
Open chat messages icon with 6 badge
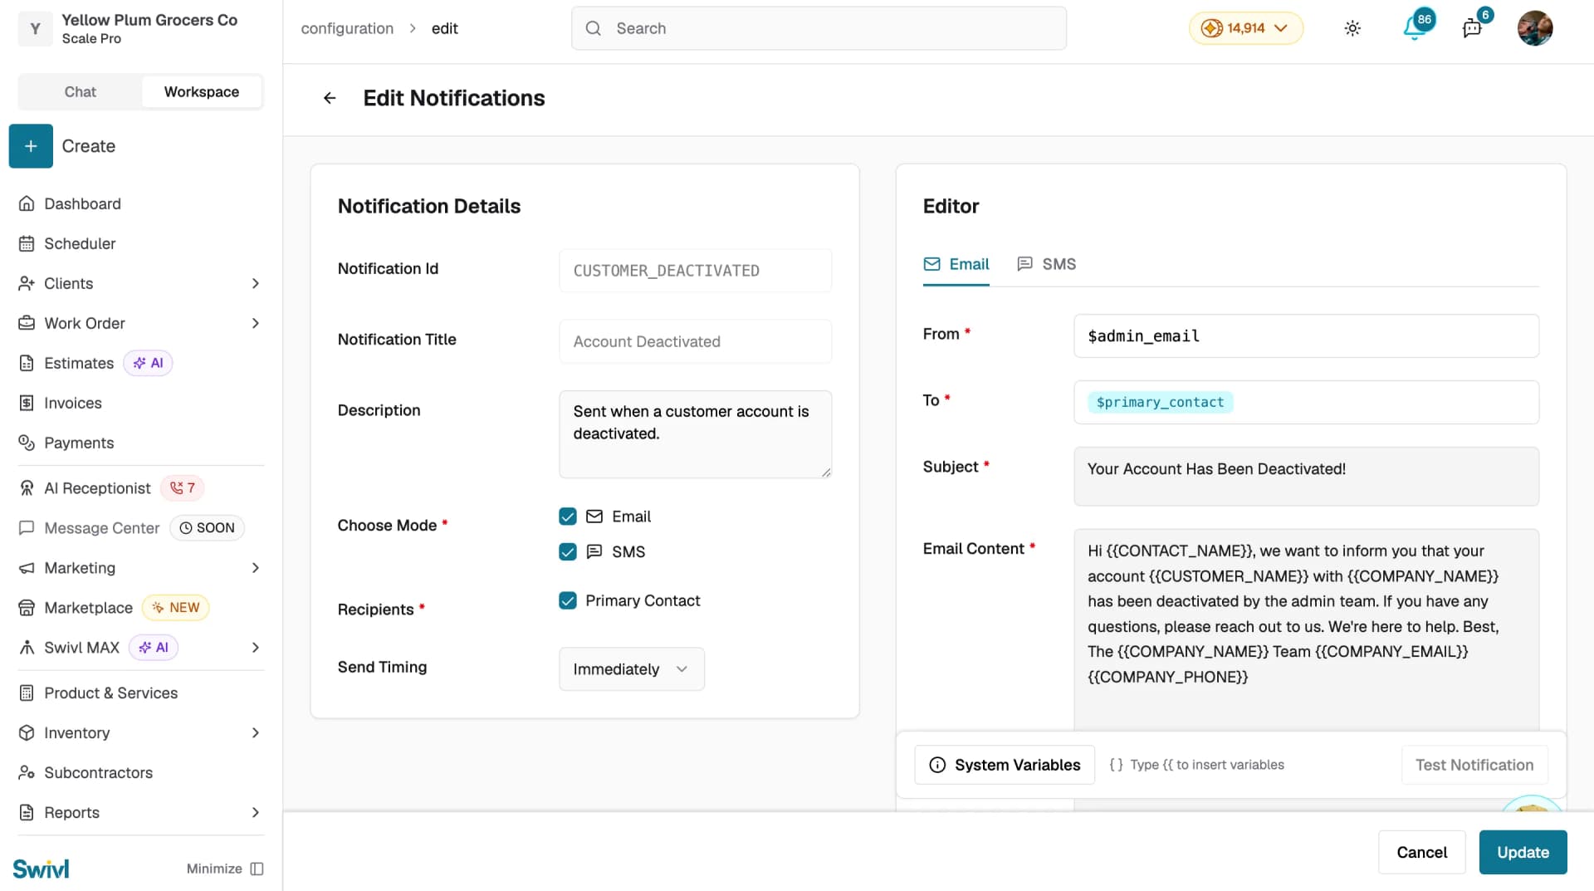(1473, 27)
